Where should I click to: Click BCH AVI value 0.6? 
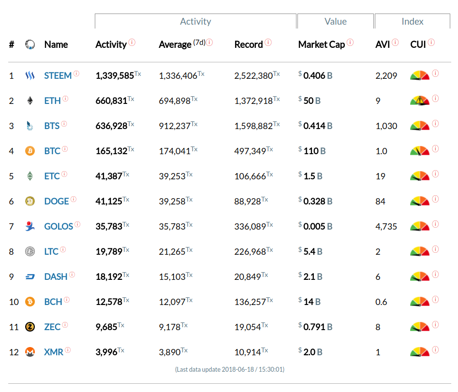[x=381, y=302]
